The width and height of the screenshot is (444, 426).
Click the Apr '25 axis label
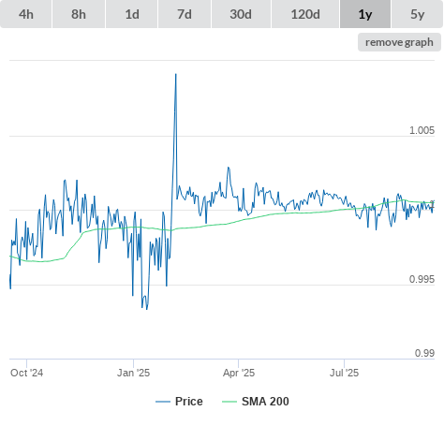click(x=239, y=373)
